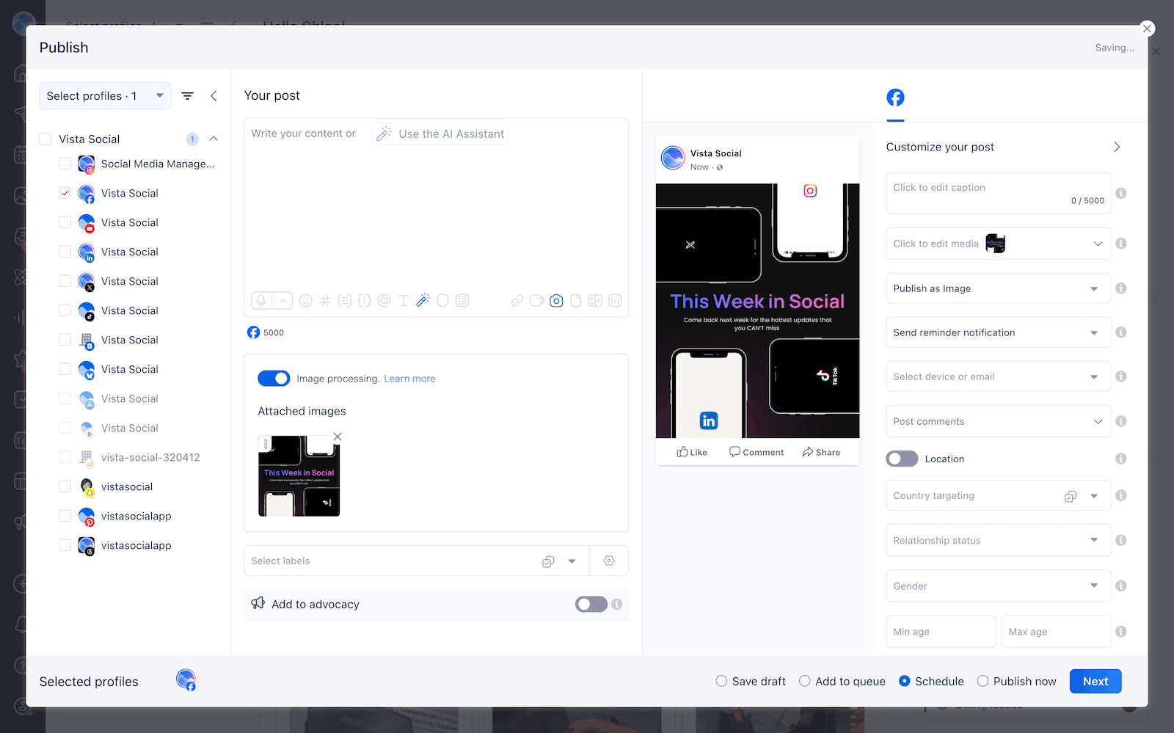Viewport: 1174px width, 733px height.
Task: Click the microphone voice input icon
Action: 260,301
